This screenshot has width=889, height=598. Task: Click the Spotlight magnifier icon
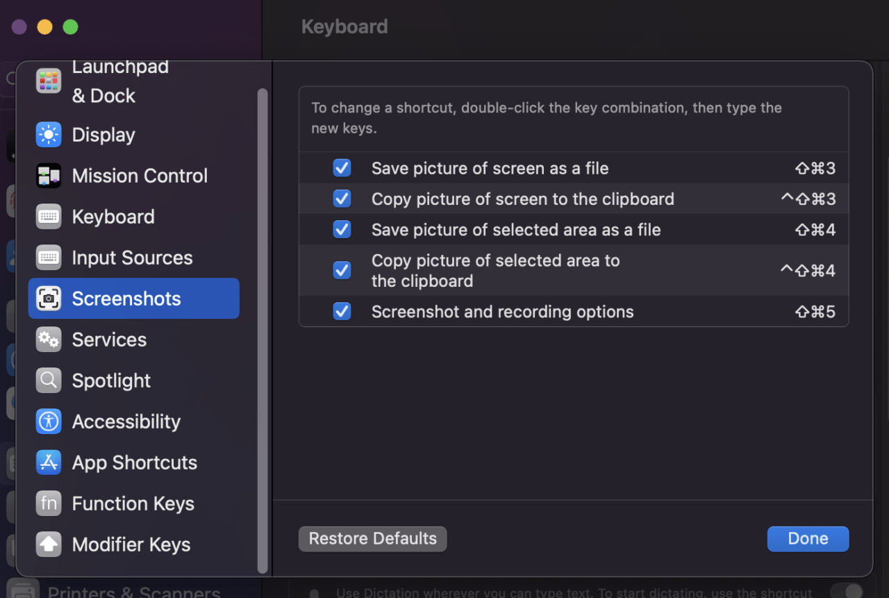(x=49, y=381)
